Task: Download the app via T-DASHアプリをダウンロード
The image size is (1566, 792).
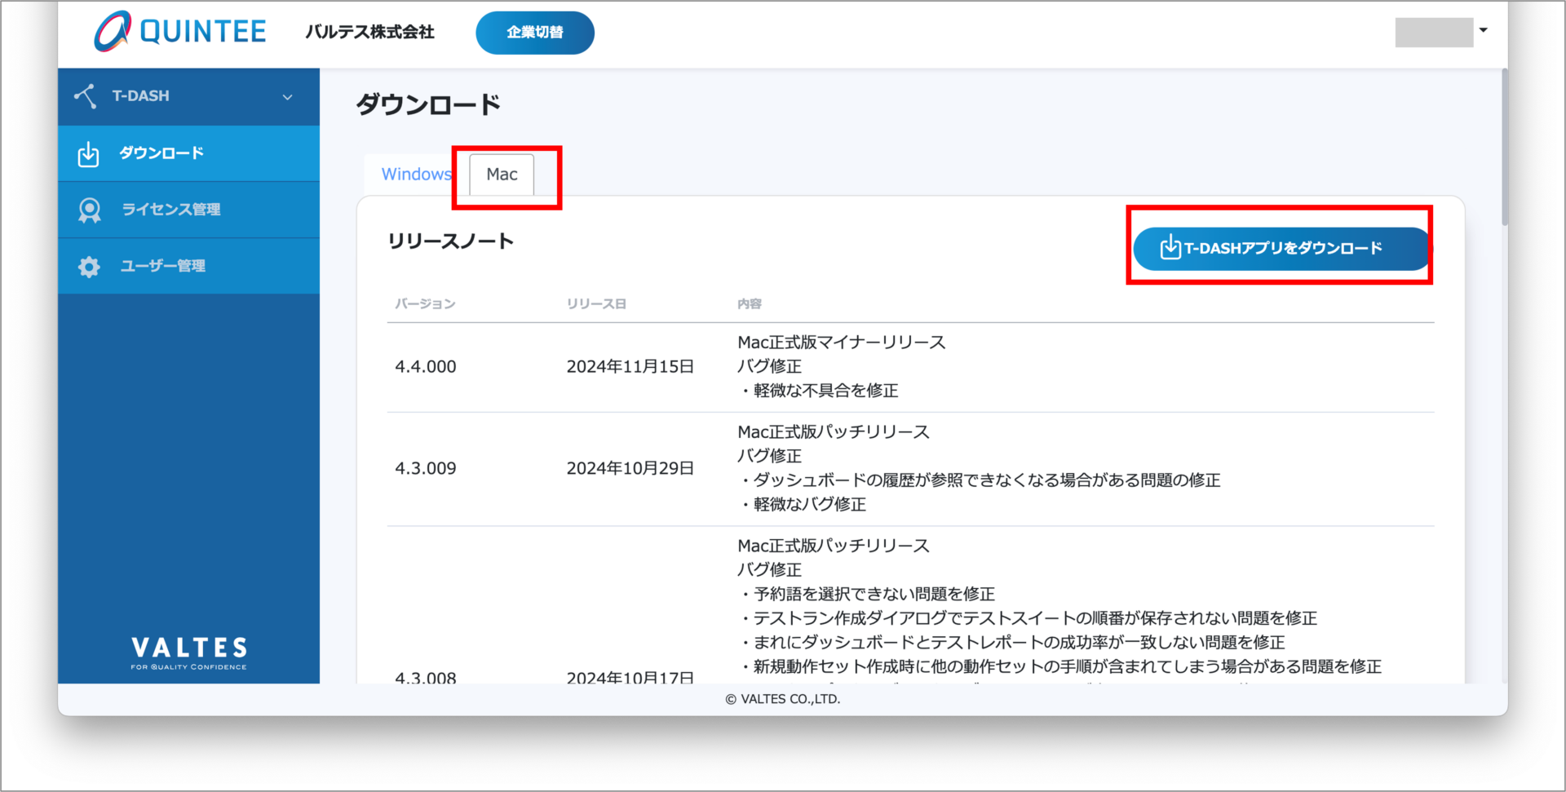Action: pos(1282,248)
